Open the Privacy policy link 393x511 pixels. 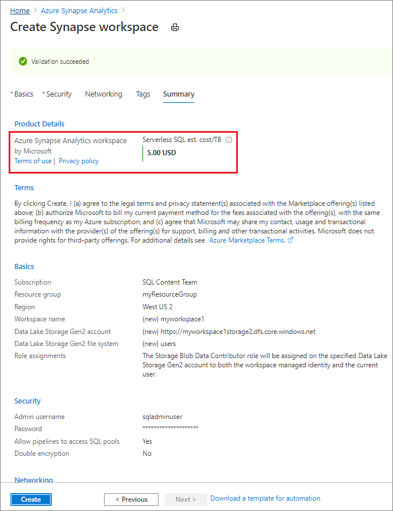(79, 161)
